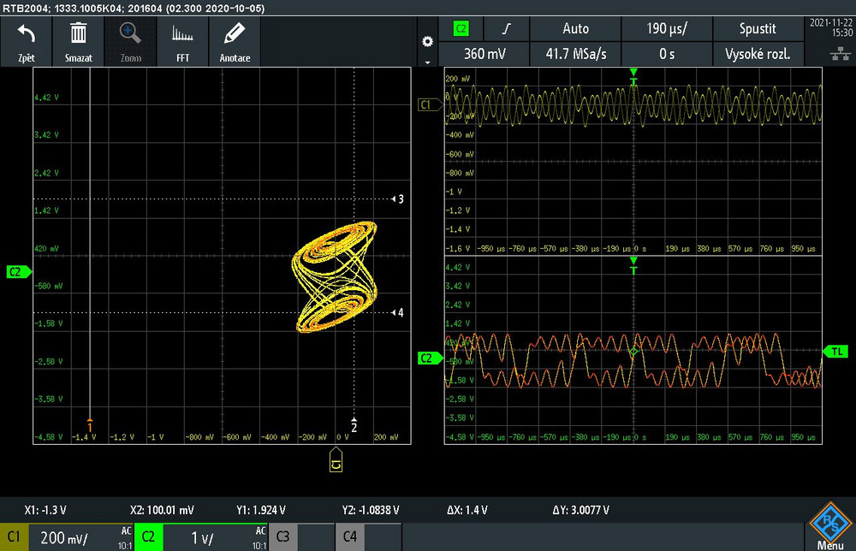Change the rising edge trigger slope
Screen dimensions: 856x551
[506, 29]
